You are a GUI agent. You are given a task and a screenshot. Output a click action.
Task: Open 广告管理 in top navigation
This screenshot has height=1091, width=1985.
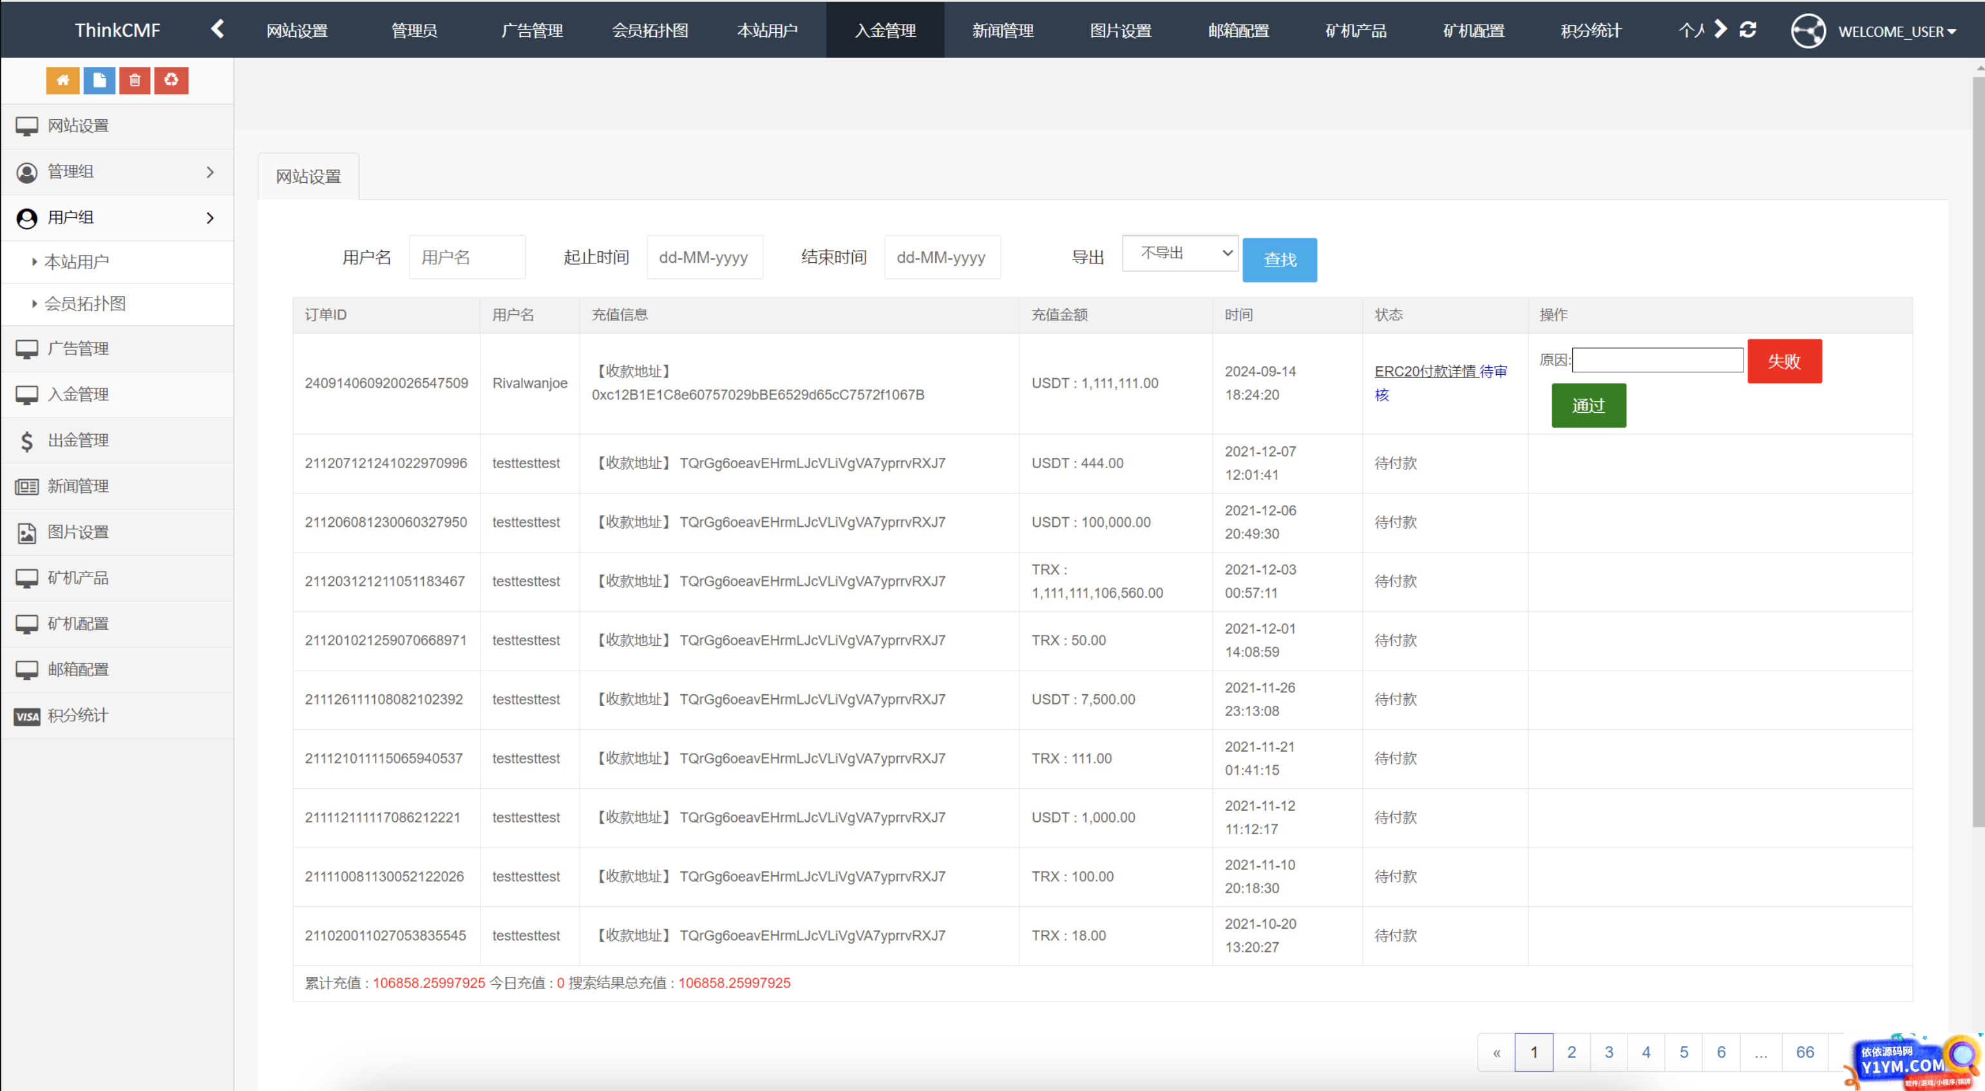click(x=532, y=30)
